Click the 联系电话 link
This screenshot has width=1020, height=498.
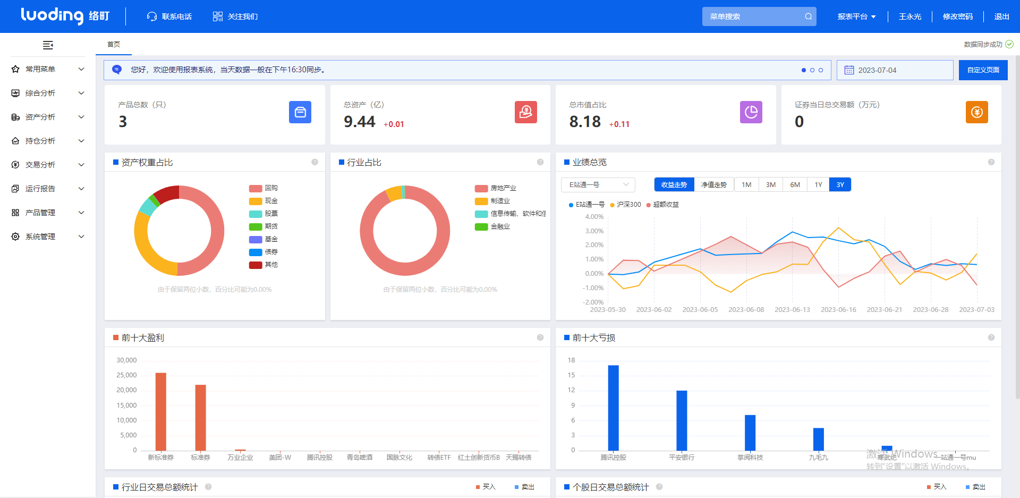click(176, 16)
